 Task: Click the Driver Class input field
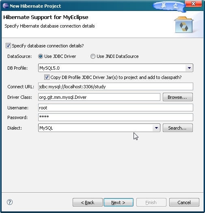[x=99, y=97]
